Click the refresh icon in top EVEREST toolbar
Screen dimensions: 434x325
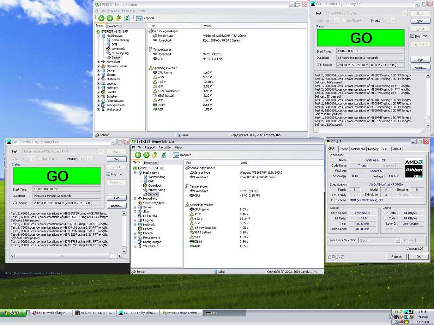(127, 18)
